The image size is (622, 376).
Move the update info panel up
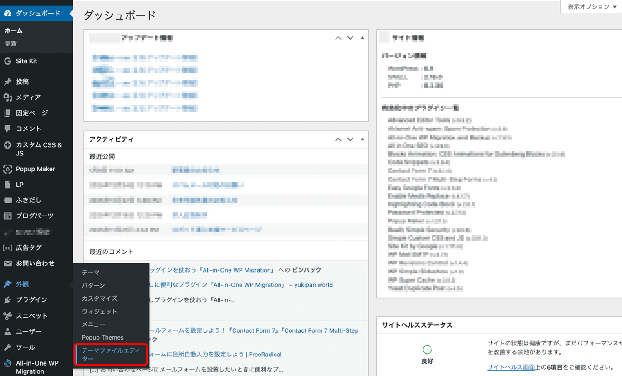tap(338, 38)
